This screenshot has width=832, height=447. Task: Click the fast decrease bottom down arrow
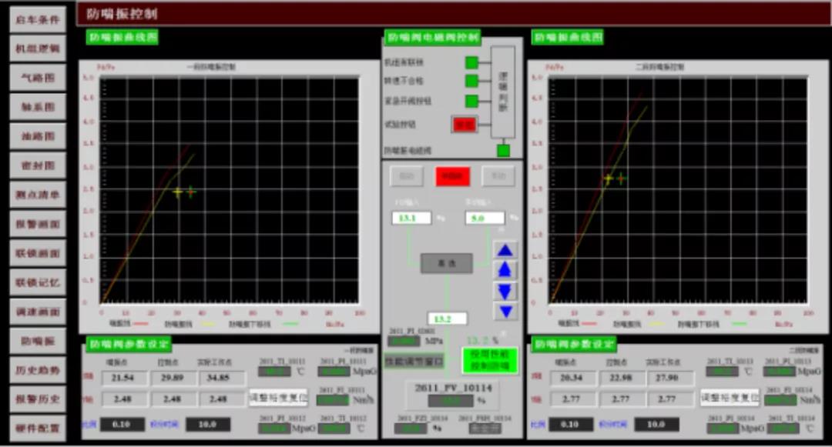pyautogui.click(x=505, y=312)
